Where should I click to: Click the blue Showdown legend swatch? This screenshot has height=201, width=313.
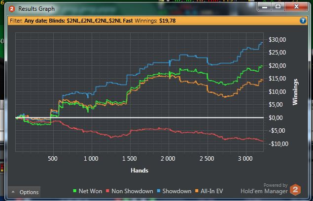(x=159, y=191)
